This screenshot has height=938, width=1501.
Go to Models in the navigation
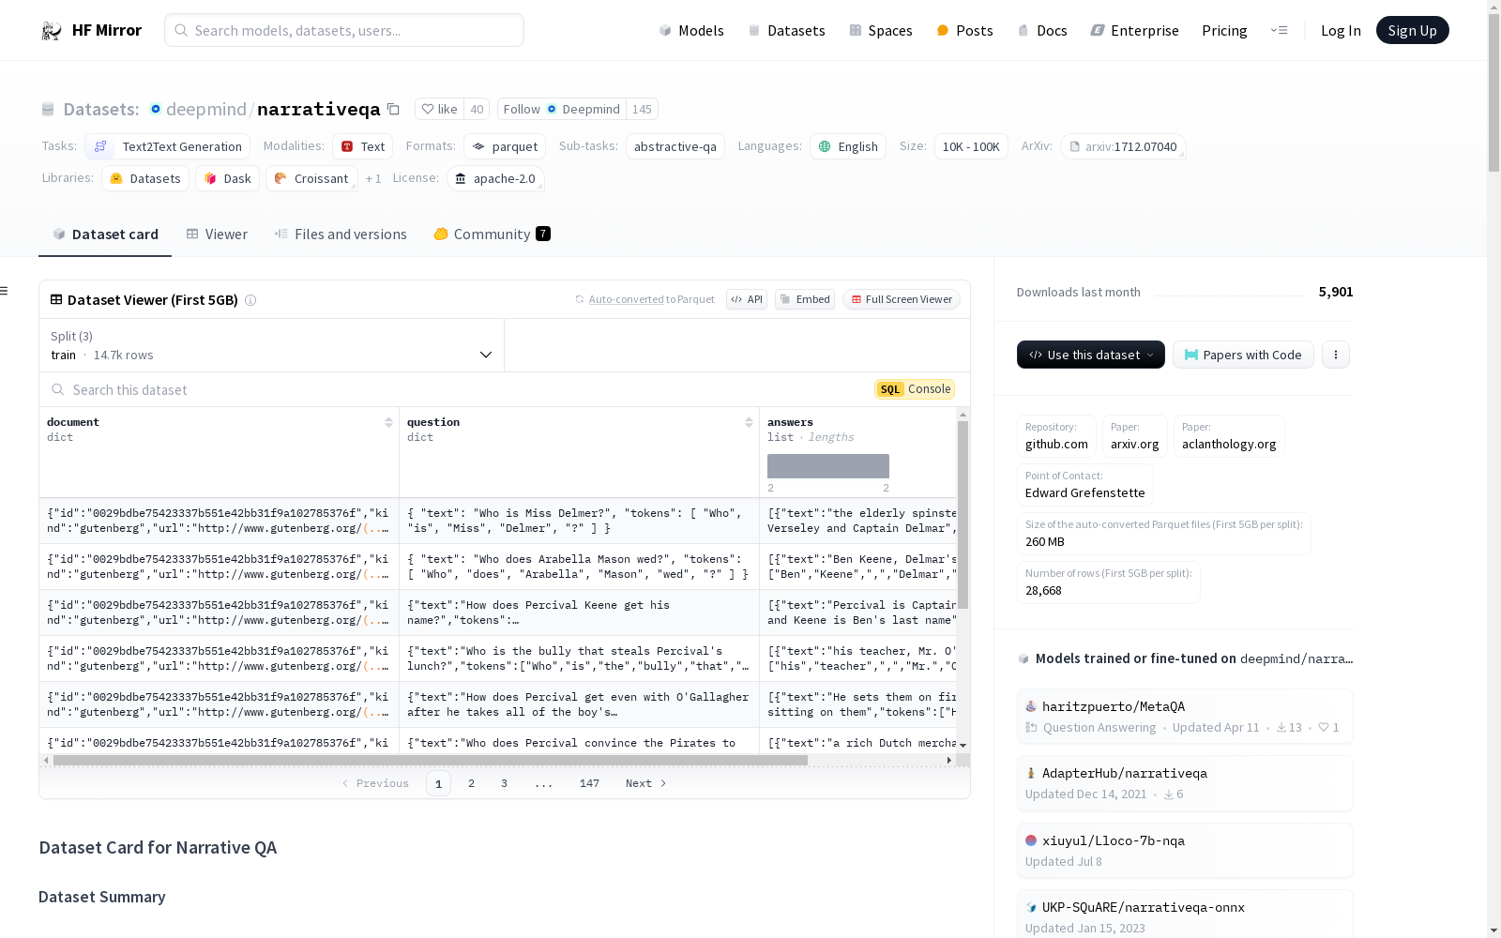[x=691, y=31]
